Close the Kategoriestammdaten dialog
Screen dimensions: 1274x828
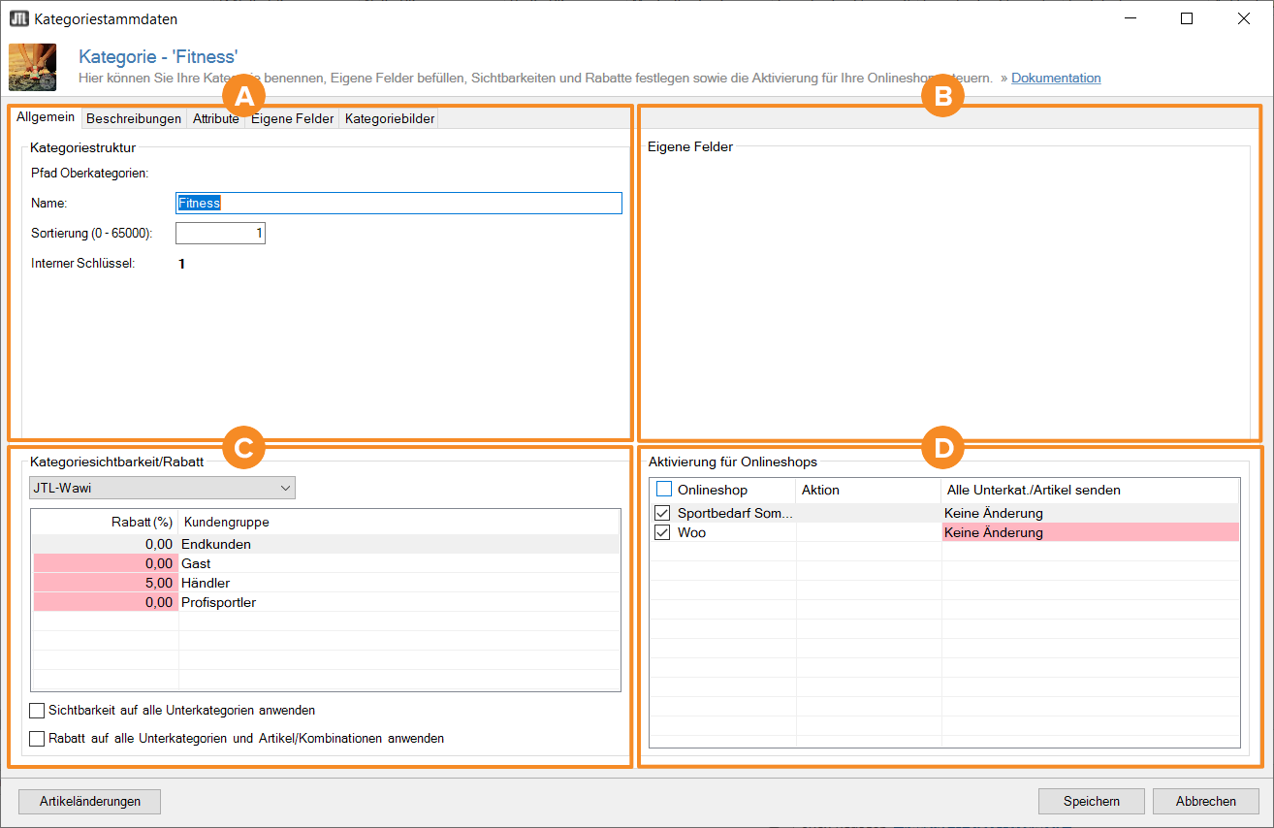click(x=1243, y=18)
